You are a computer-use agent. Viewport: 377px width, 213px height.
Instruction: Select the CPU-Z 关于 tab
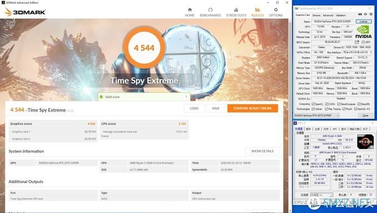pyautogui.click(x=365, y=129)
